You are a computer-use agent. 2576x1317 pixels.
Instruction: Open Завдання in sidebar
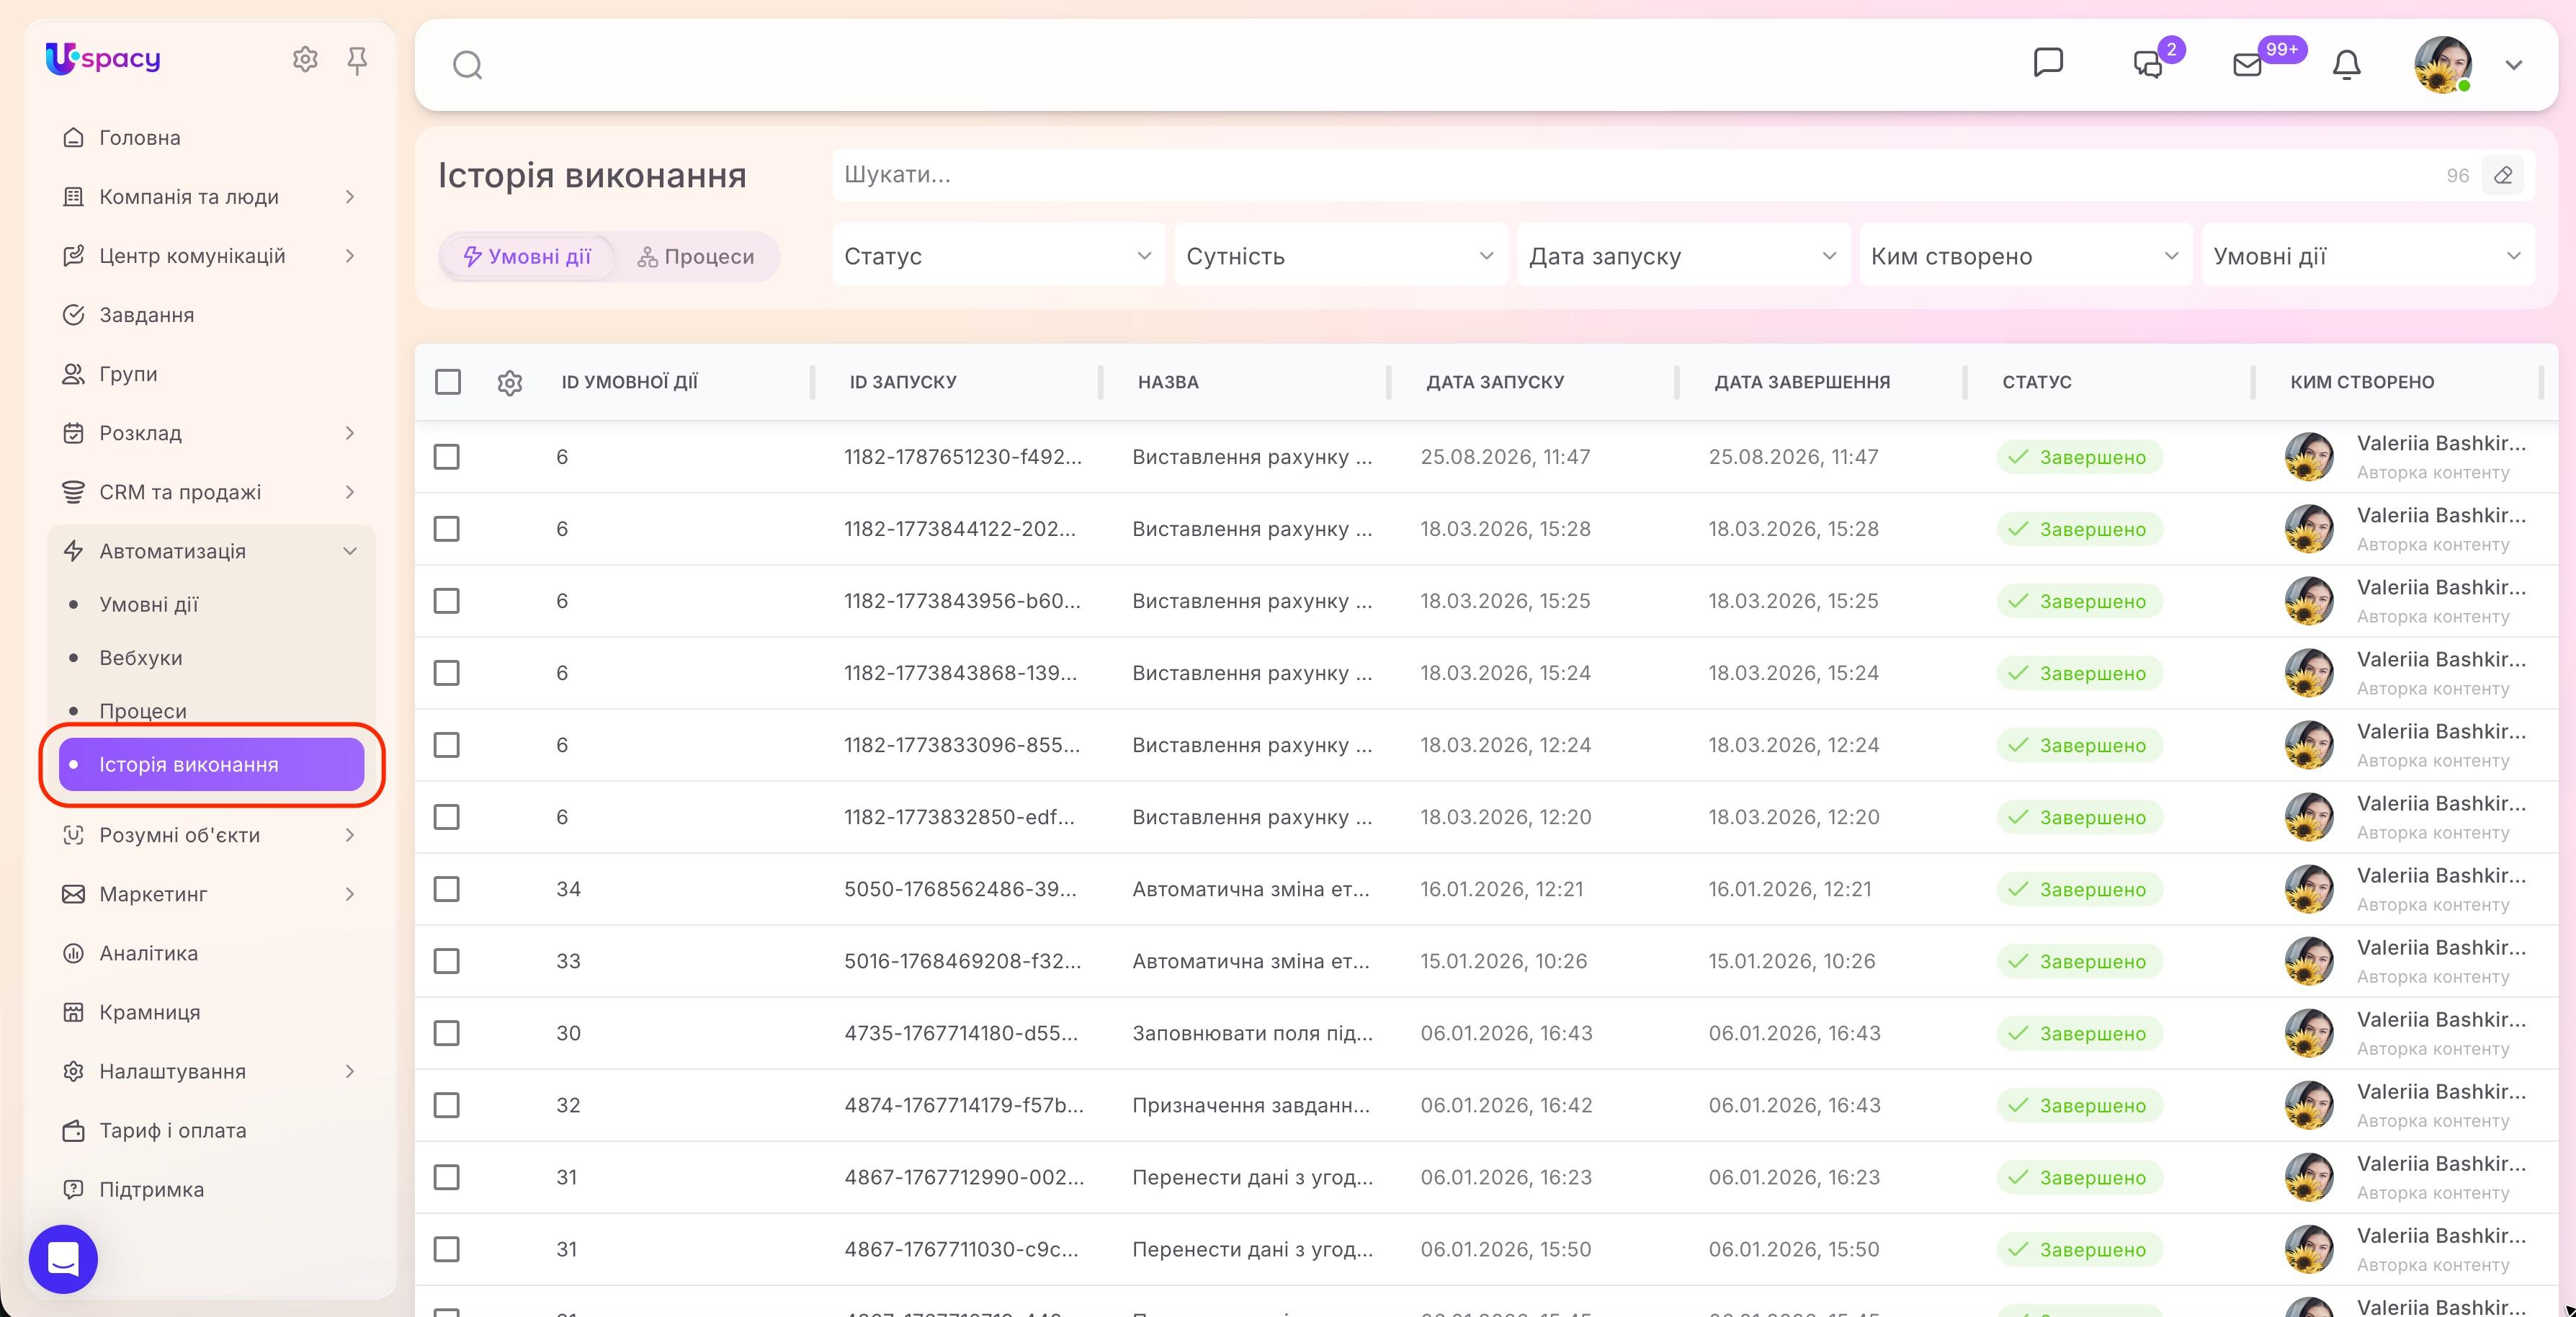coord(211,315)
